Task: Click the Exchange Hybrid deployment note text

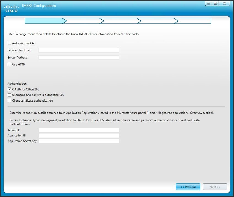Action: (105, 122)
